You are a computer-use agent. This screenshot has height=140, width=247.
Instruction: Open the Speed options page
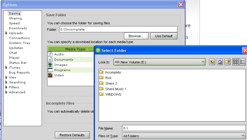pyautogui.click(x=14, y=23)
